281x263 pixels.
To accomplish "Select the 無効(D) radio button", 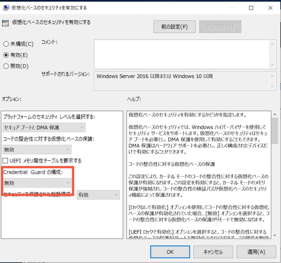I will tap(6, 66).
